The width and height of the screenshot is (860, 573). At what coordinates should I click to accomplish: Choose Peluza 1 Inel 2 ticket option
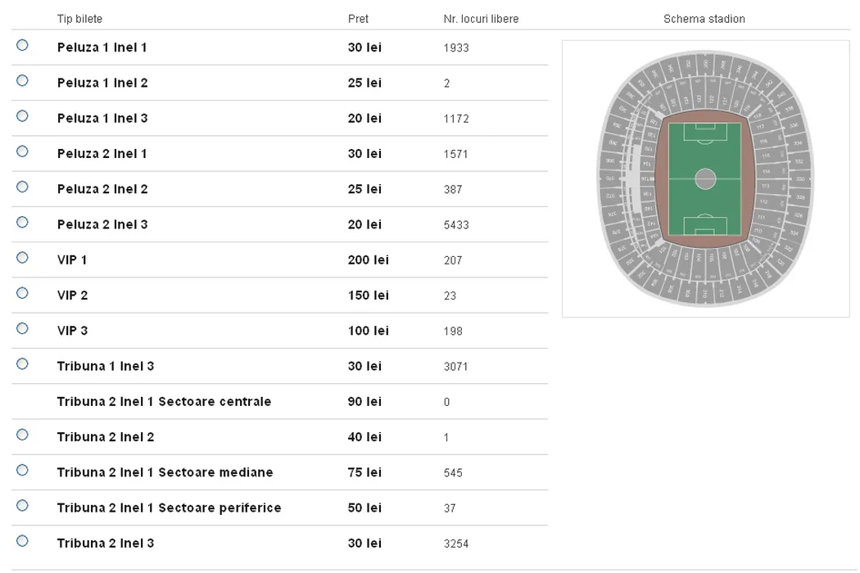(x=22, y=80)
